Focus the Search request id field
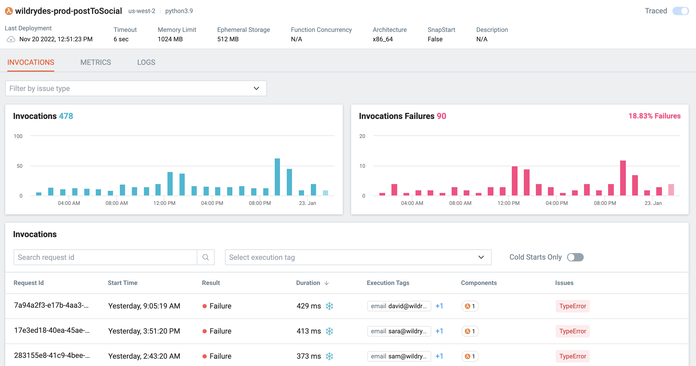Viewport: 696px width, 366px height. click(x=105, y=257)
